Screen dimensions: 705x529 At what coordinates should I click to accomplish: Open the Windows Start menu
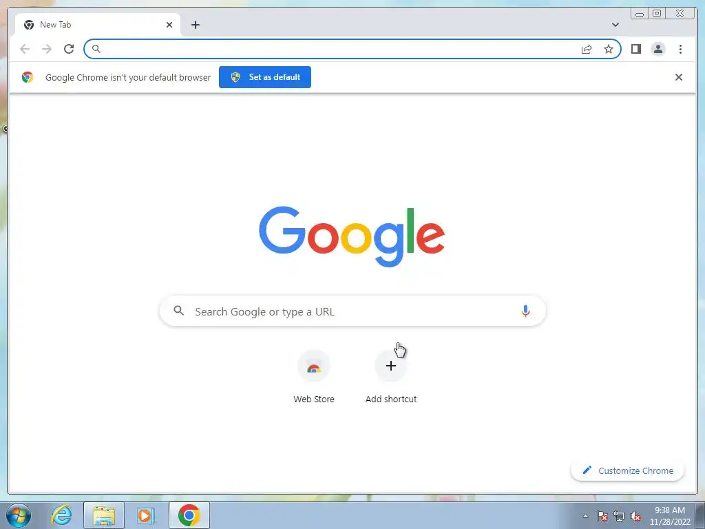(x=19, y=515)
